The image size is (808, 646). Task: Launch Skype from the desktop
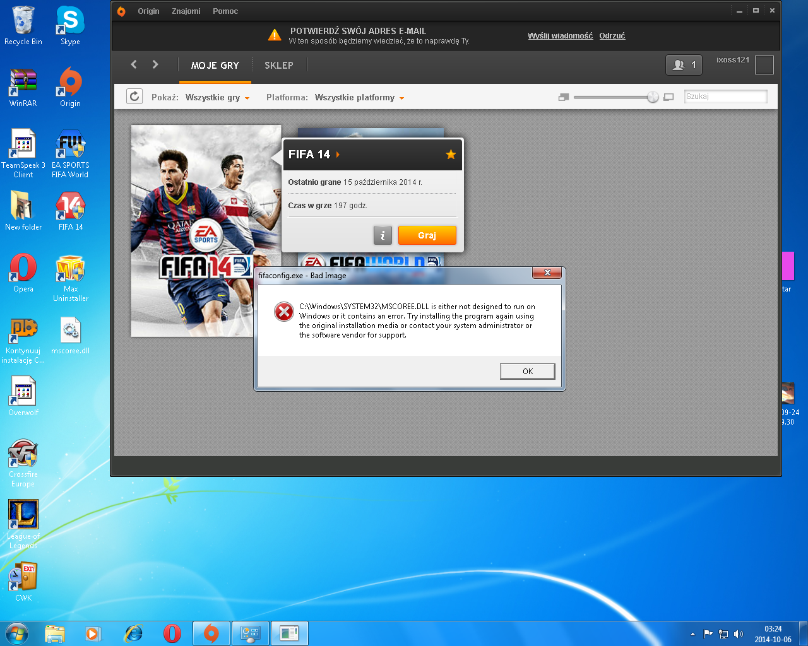[x=70, y=26]
